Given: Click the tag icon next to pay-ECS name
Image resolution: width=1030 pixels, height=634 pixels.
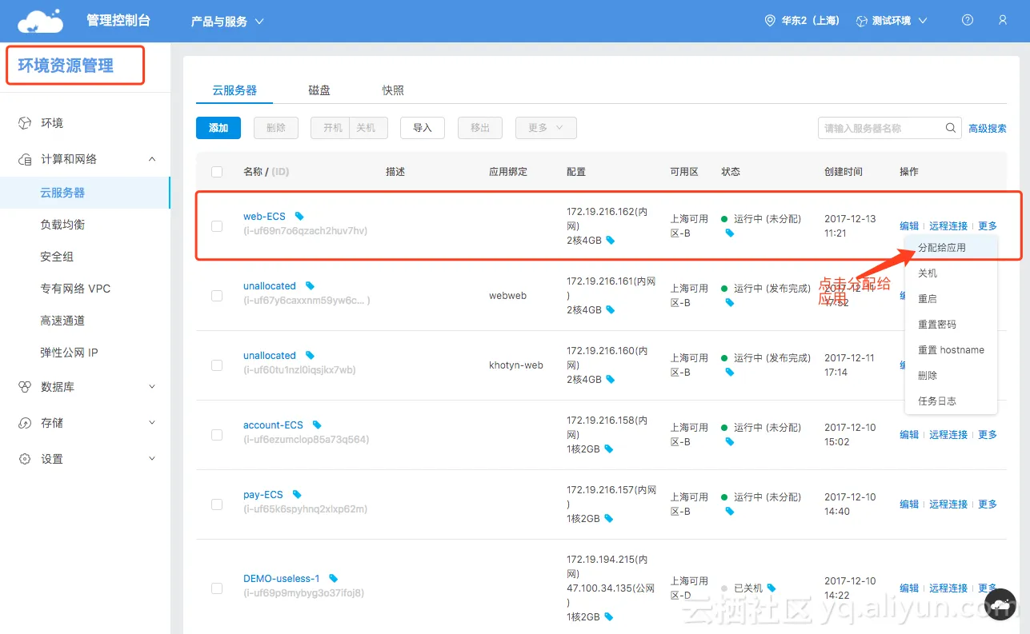Looking at the screenshot, I should (x=297, y=495).
